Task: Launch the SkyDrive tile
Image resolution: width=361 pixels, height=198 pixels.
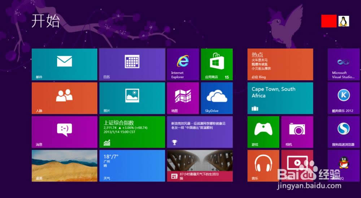Action: (217, 98)
